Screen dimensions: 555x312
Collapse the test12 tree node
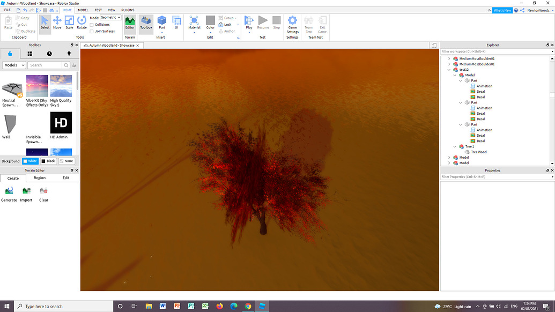tap(449, 70)
